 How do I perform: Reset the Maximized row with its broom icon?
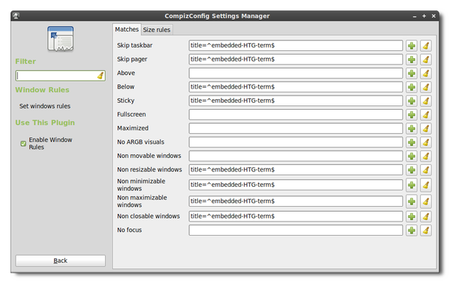point(426,129)
